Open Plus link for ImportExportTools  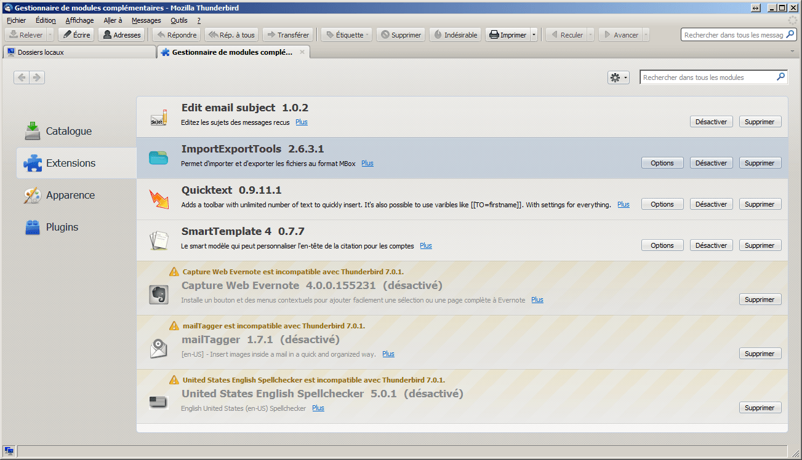(367, 164)
